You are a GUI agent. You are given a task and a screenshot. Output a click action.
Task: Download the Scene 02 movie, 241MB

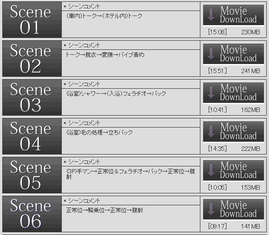pyautogui.click(x=233, y=54)
